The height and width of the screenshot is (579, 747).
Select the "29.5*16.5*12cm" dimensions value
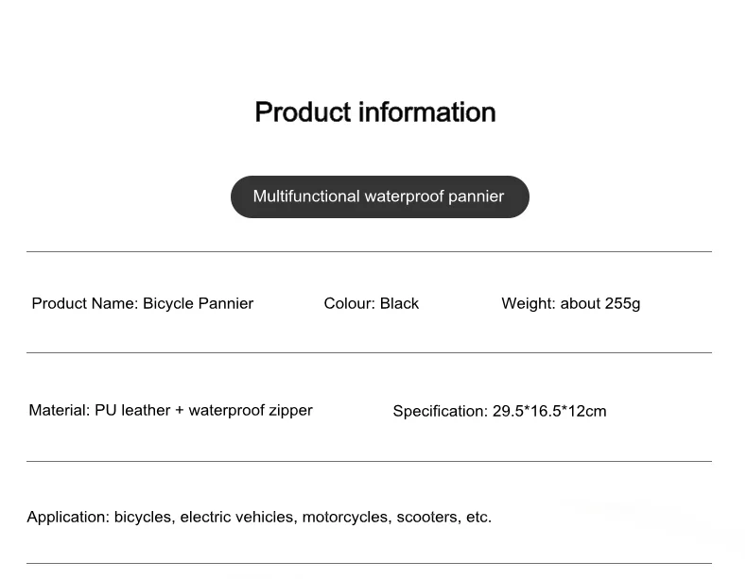pos(549,411)
